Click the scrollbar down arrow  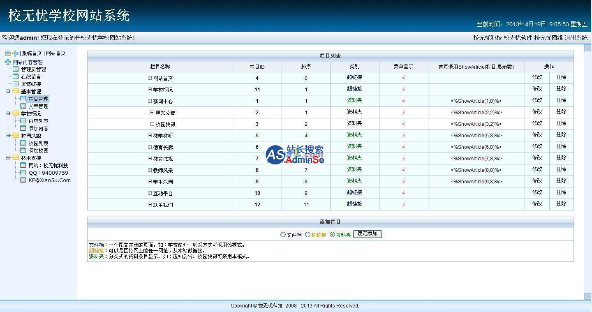coord(587,296)
